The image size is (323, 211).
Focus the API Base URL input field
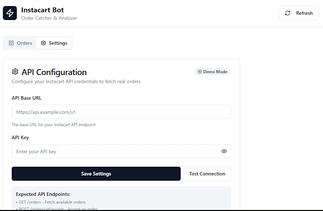121,112
